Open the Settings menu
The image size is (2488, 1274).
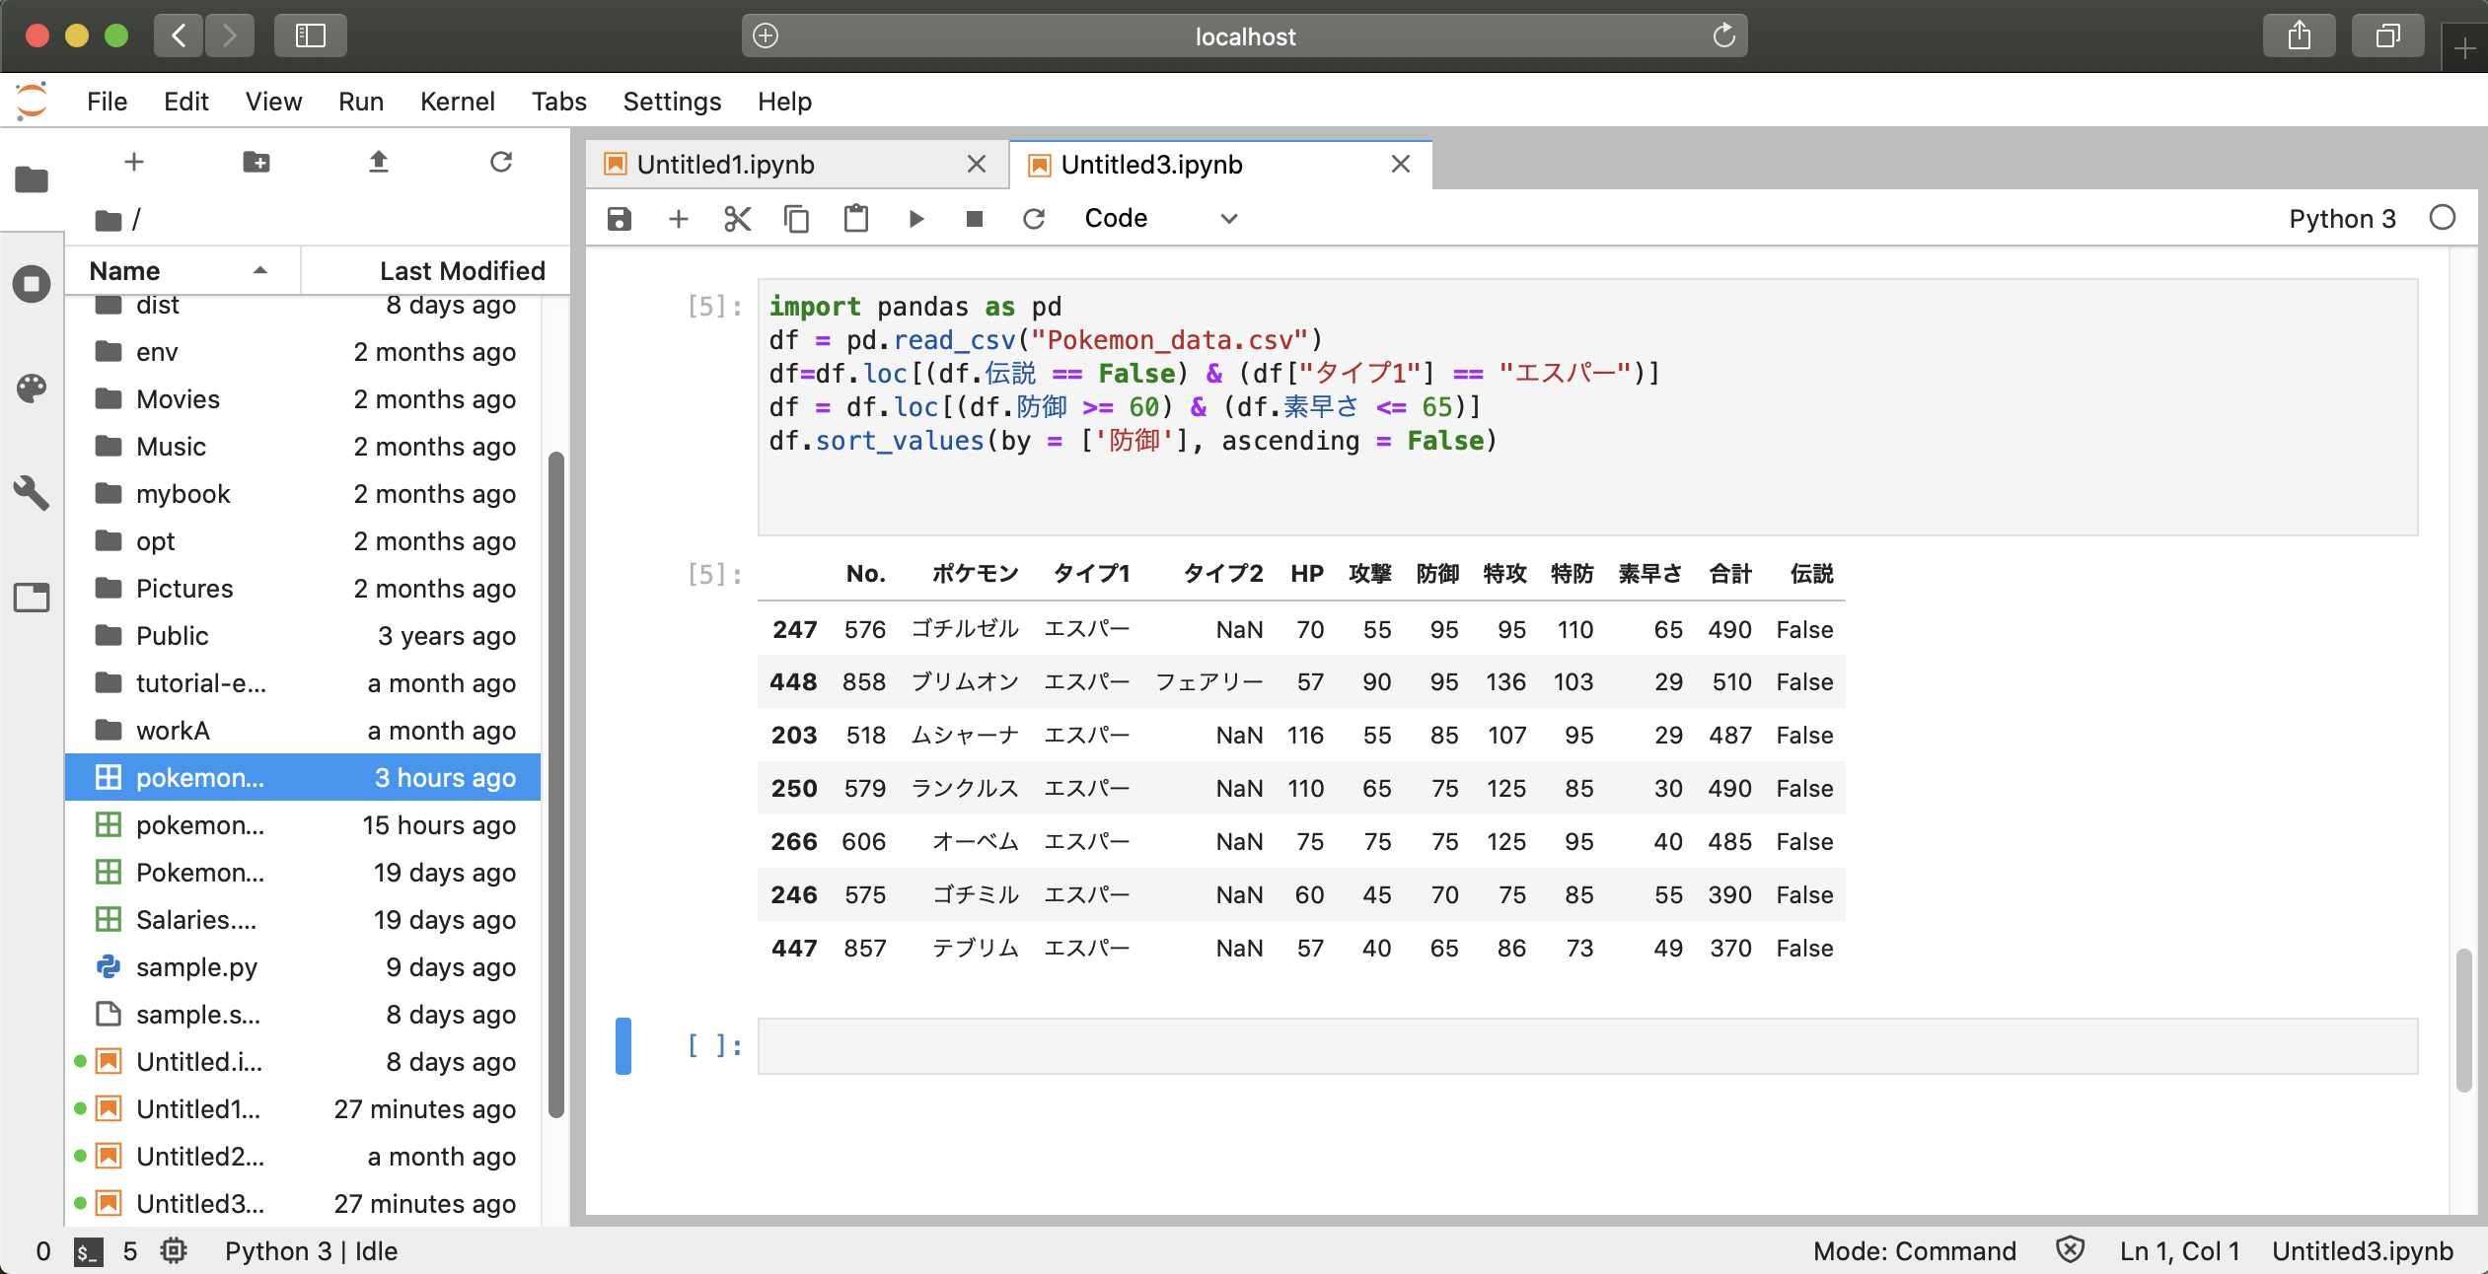(672, 102)
